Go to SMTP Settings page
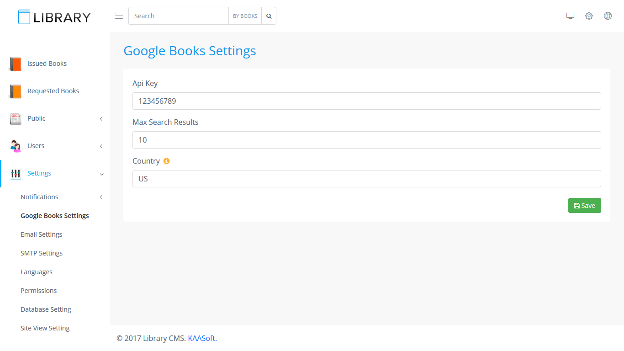624x351 pixels. pyautogui.click(x=42, y=253)
